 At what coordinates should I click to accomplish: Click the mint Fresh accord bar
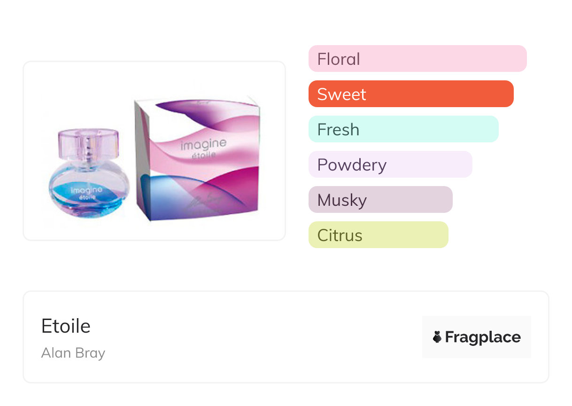[x=403, y=129]
